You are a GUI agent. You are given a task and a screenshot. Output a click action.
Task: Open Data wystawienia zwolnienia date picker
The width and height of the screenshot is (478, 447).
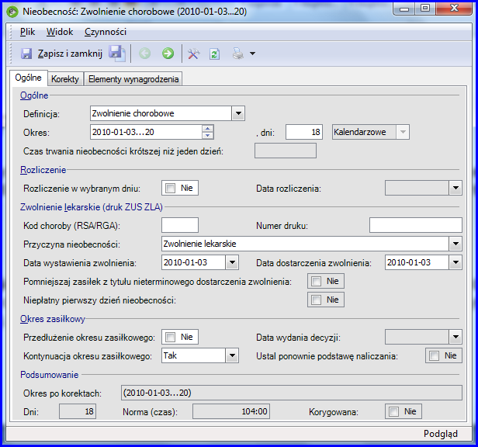(x=232, y=262)
